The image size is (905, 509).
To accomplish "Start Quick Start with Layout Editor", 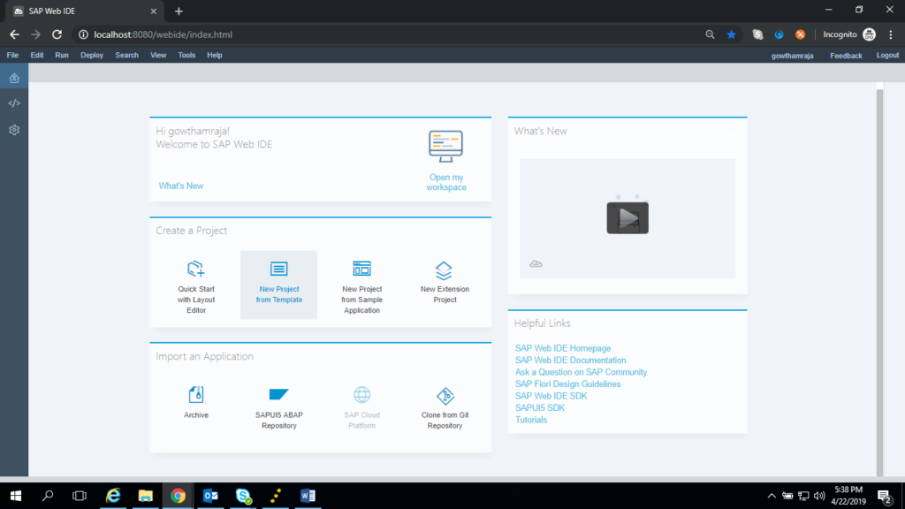I will tap(195, 285).
